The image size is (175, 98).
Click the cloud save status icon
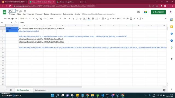(x=25, y=11)
